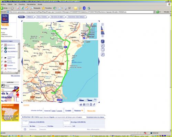Click the print map icon below map
172x137 pixels.
pos(81,104)
